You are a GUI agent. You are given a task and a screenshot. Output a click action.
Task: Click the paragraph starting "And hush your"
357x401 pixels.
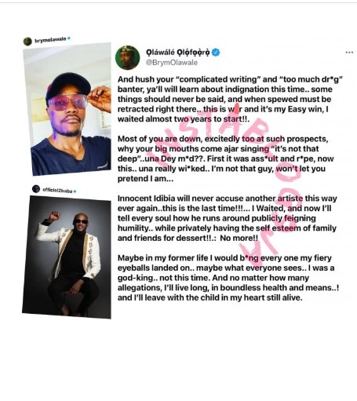[230, 99]
